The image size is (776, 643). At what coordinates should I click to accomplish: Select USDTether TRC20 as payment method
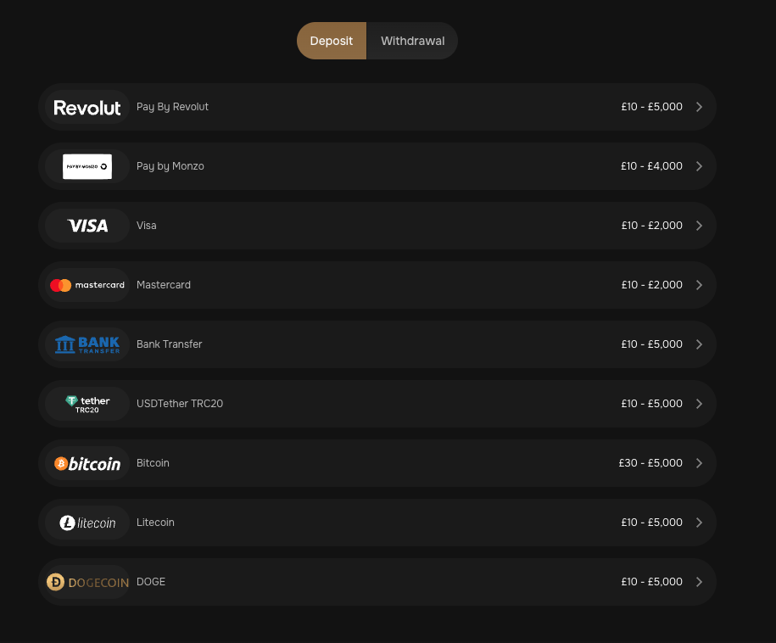pyautogui.click(x=377, y=404)
